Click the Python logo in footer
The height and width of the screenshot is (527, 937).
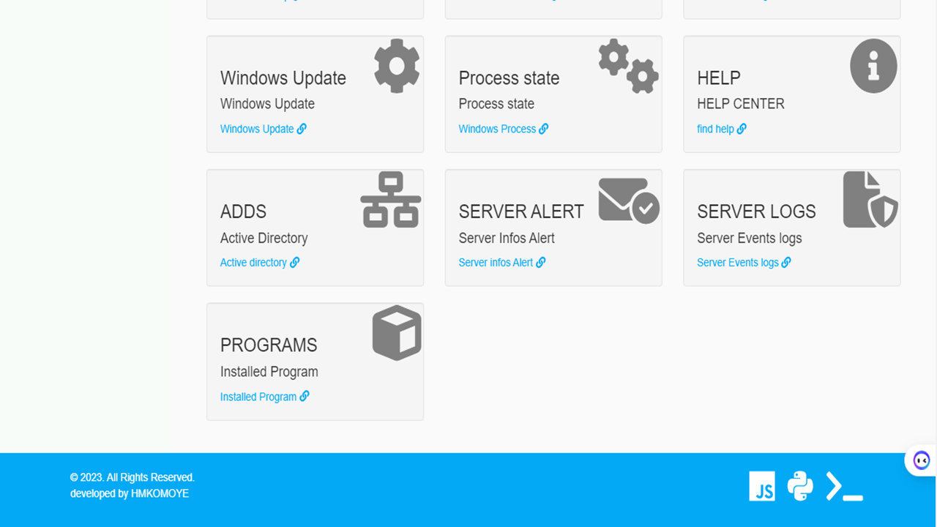coord(800,486)
